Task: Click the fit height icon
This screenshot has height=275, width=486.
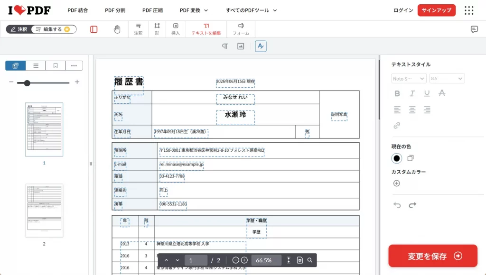Action: 289,260
